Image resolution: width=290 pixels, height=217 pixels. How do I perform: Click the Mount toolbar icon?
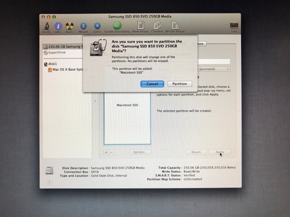[x=83, y=26]
